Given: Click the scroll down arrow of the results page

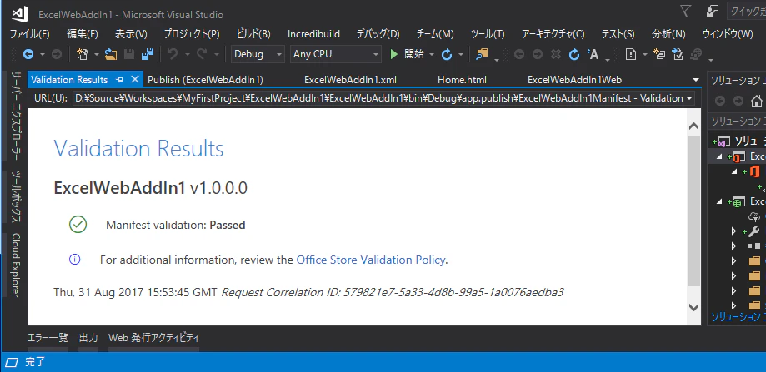Looking at the screenshot, I should tap(693, 306).
